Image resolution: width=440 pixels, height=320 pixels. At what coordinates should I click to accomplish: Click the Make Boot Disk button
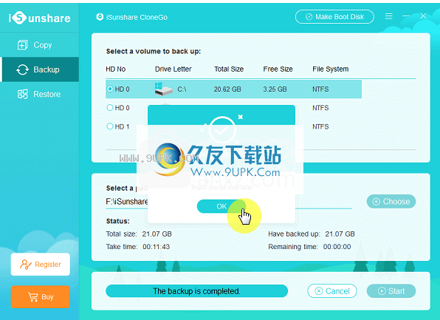[334, 17]
